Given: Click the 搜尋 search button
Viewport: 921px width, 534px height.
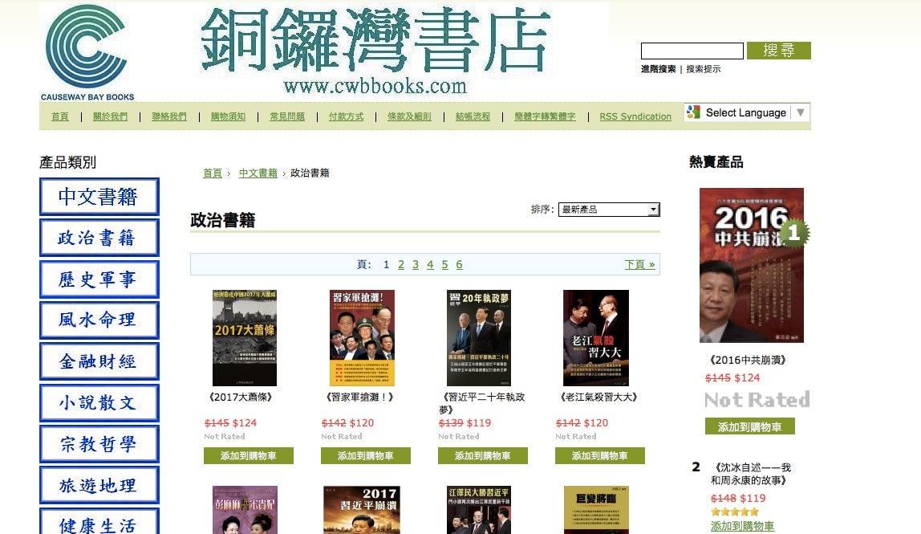Looking at the screenshot, I should pyautogui.click(x=779, y=51).
